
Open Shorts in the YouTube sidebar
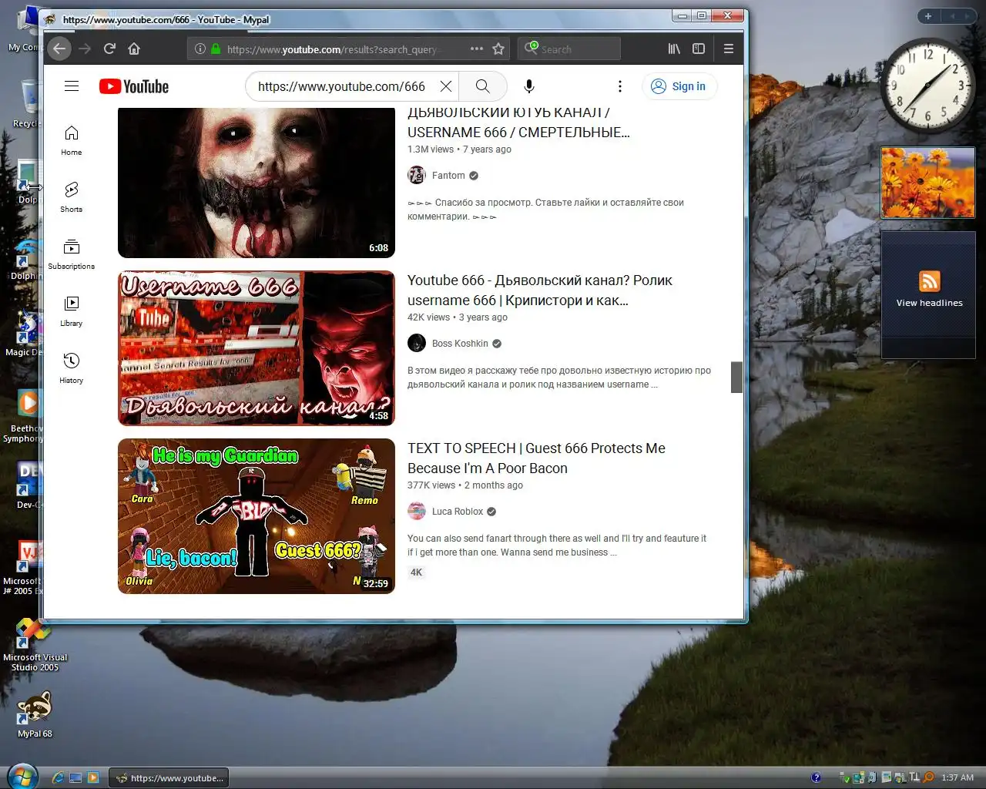coord(72,197)
